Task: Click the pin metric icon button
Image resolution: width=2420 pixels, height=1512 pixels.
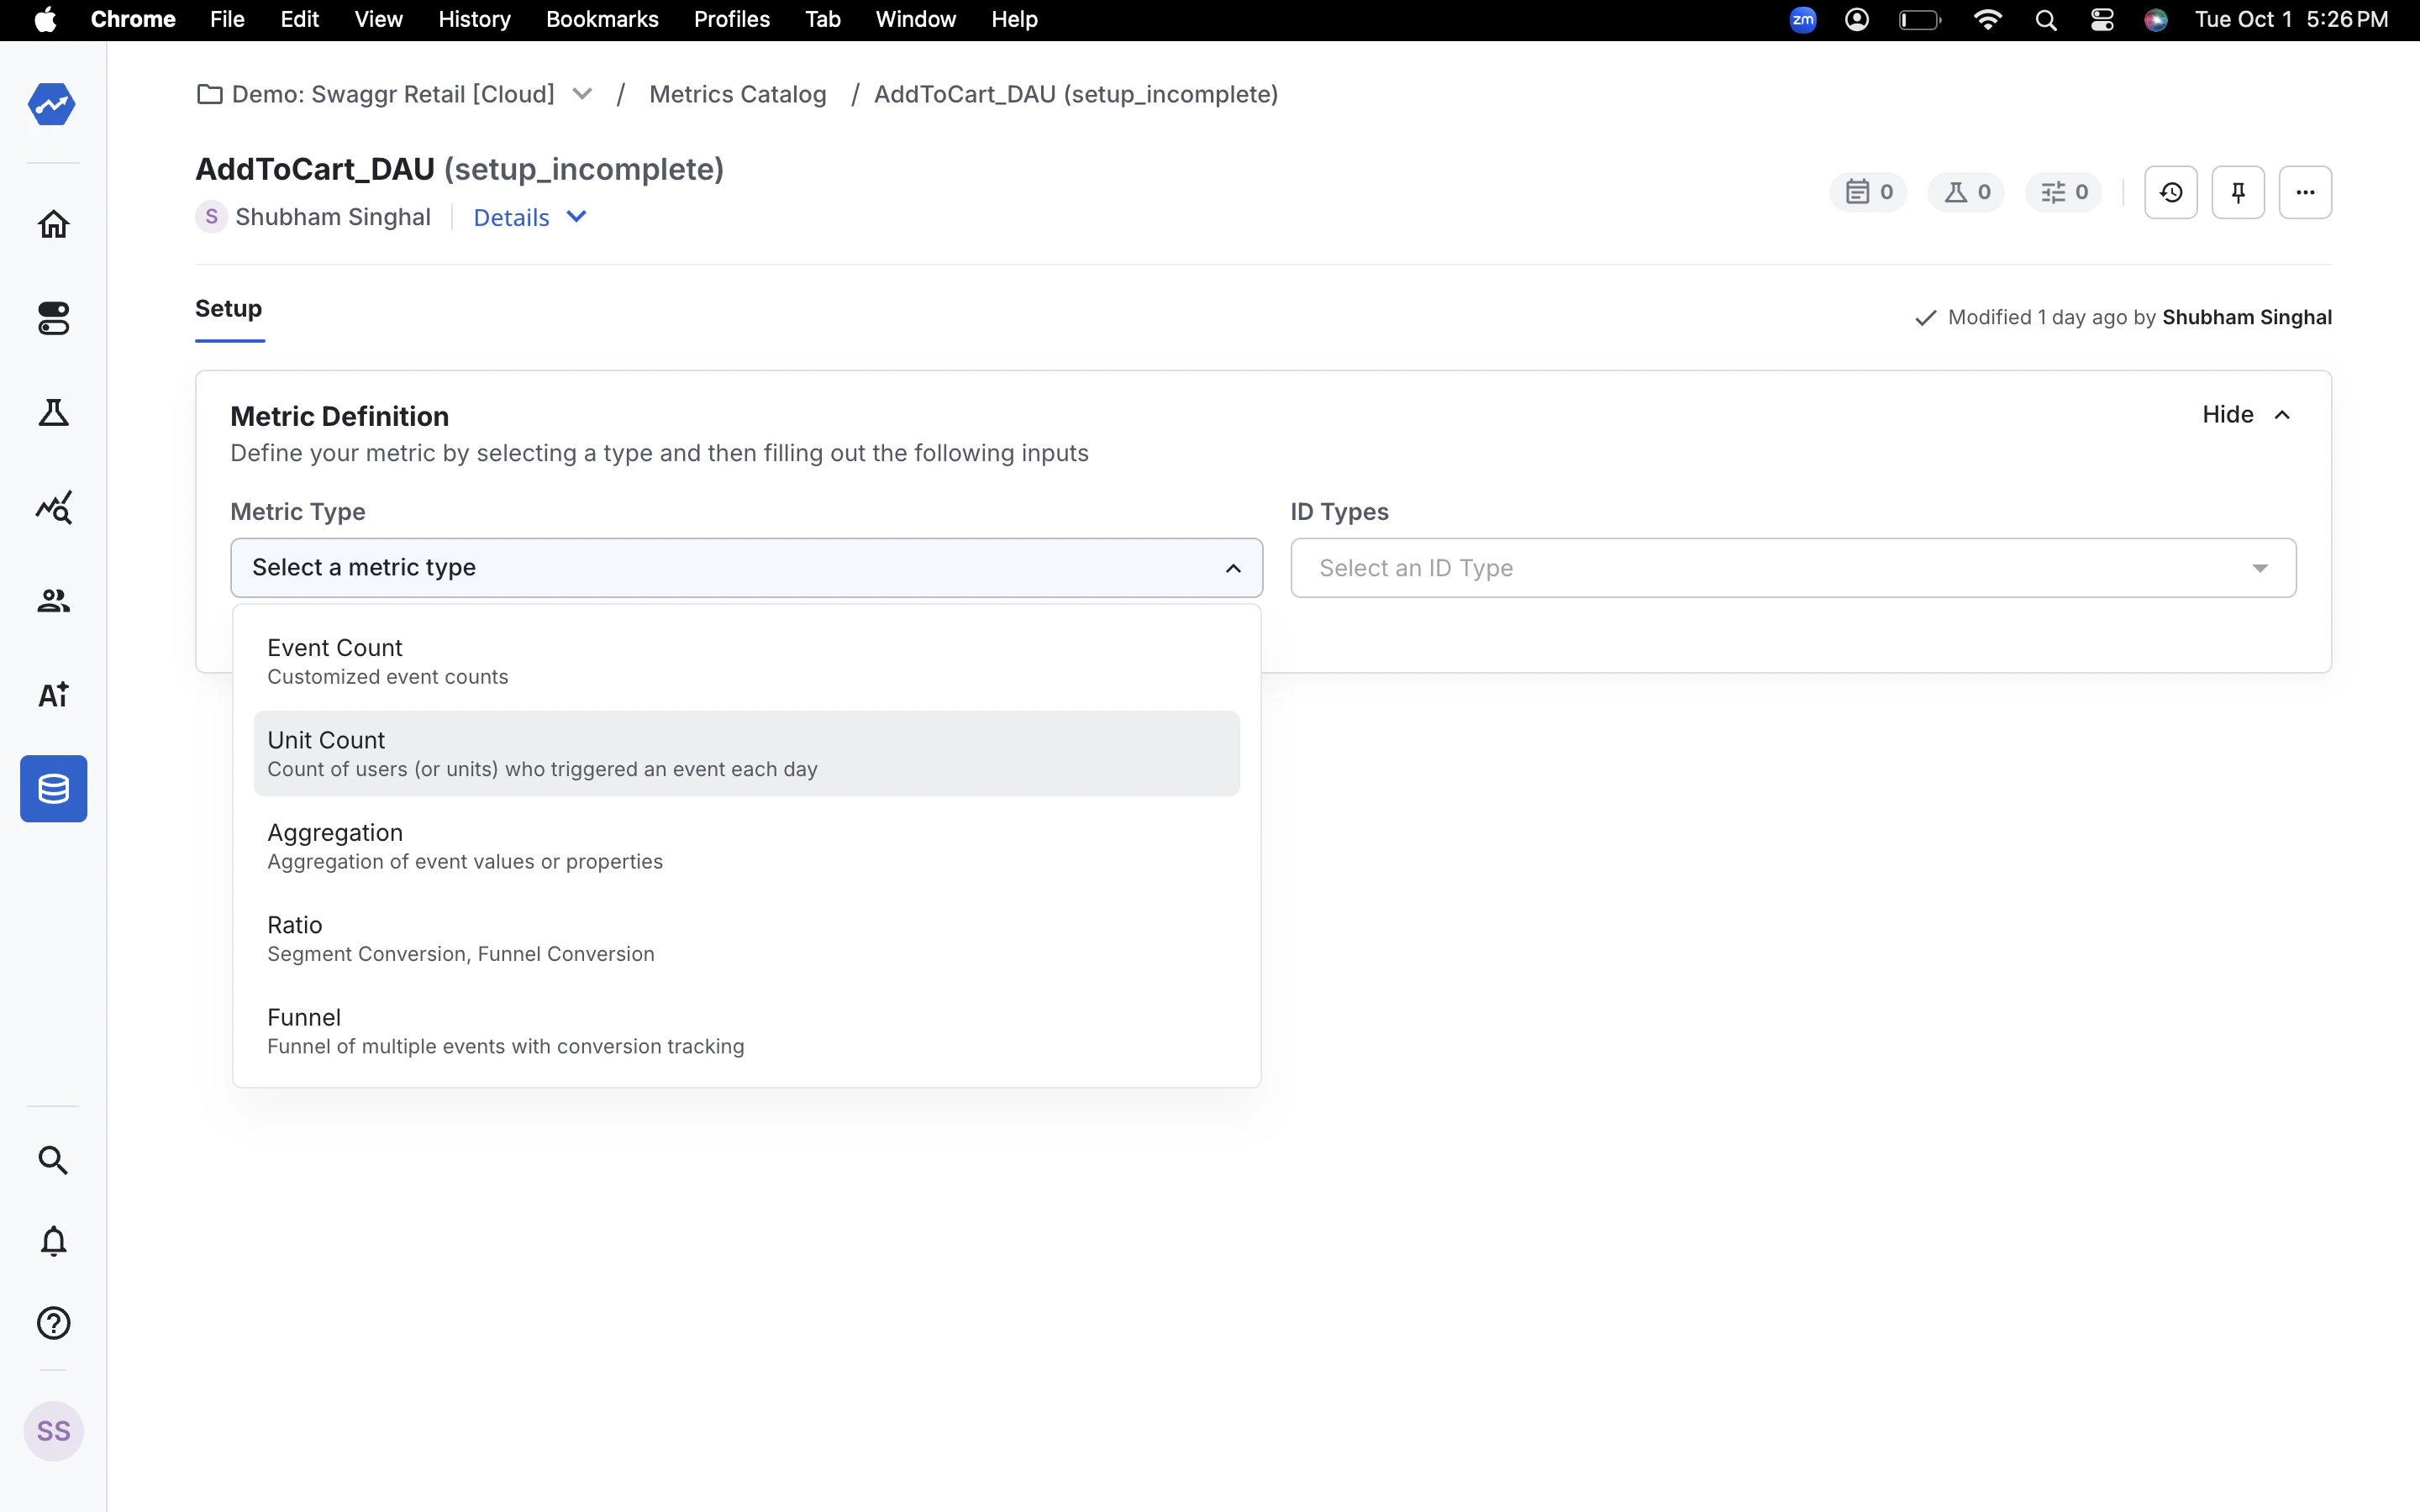Action: pos(2237,192)
